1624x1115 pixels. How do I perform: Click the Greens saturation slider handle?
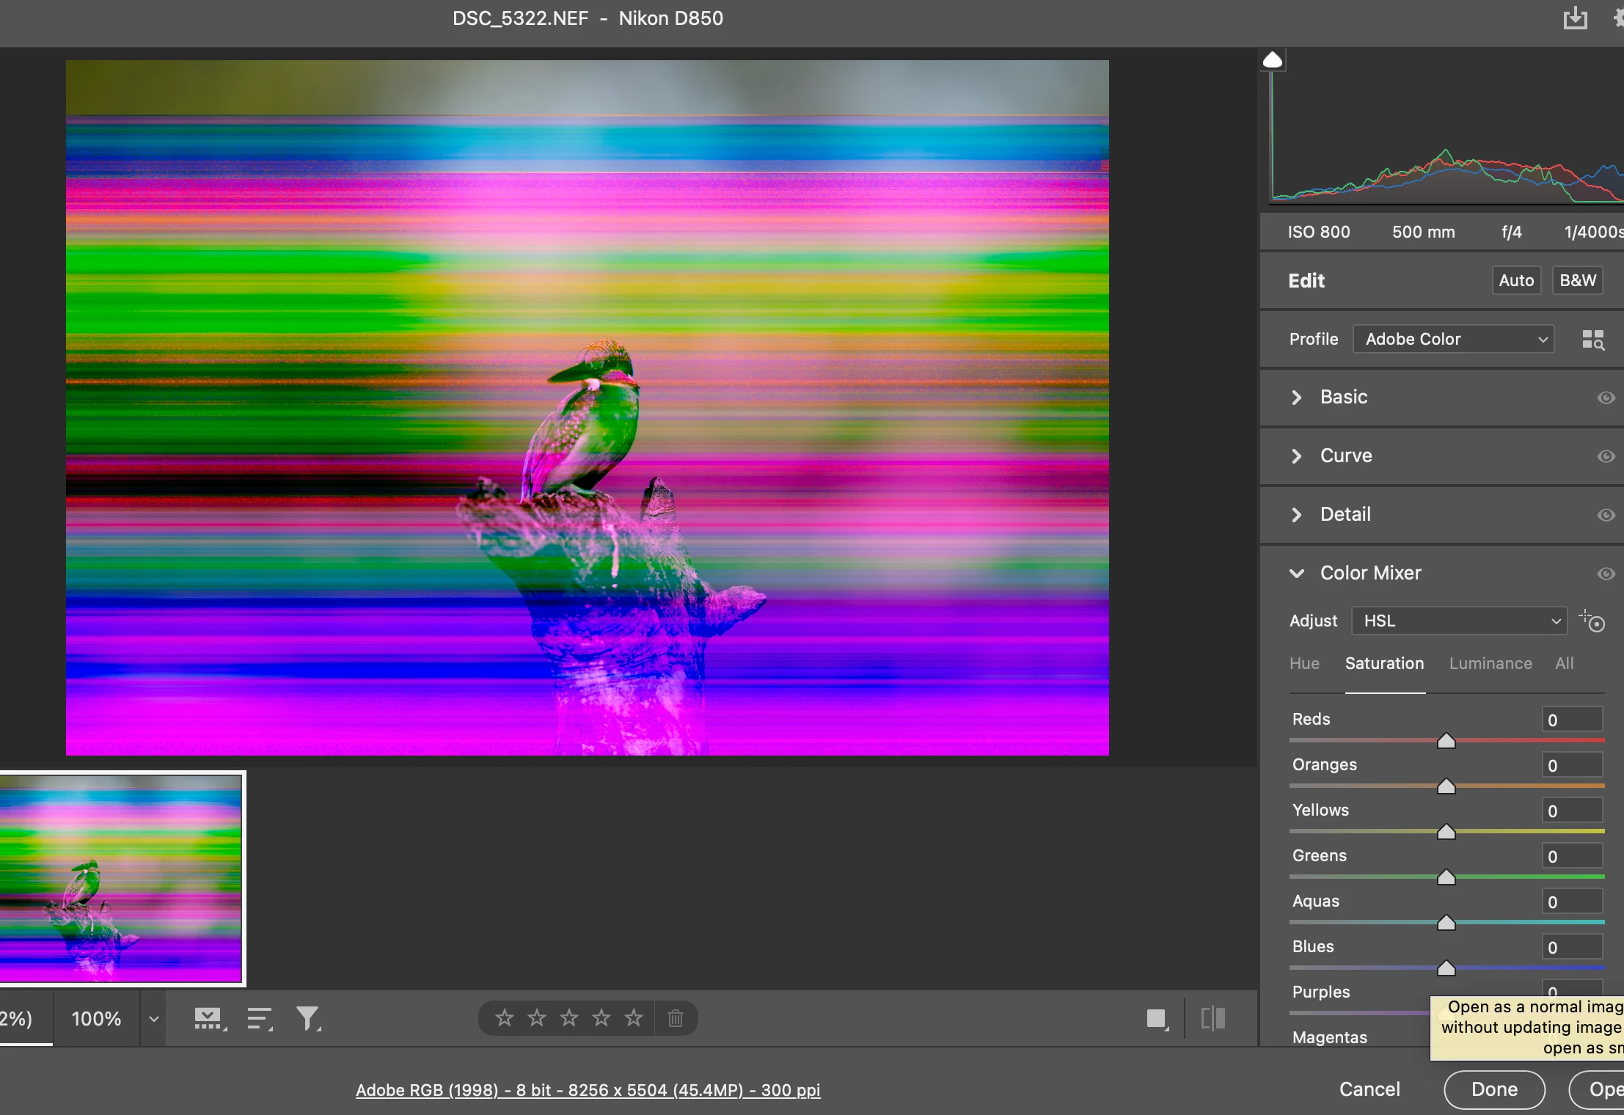point(1446,877)
